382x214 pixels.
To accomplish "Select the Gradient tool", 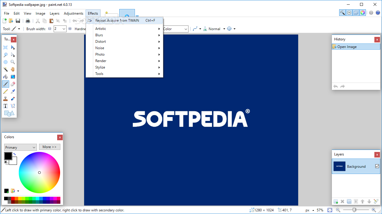I will click(13, 77).
